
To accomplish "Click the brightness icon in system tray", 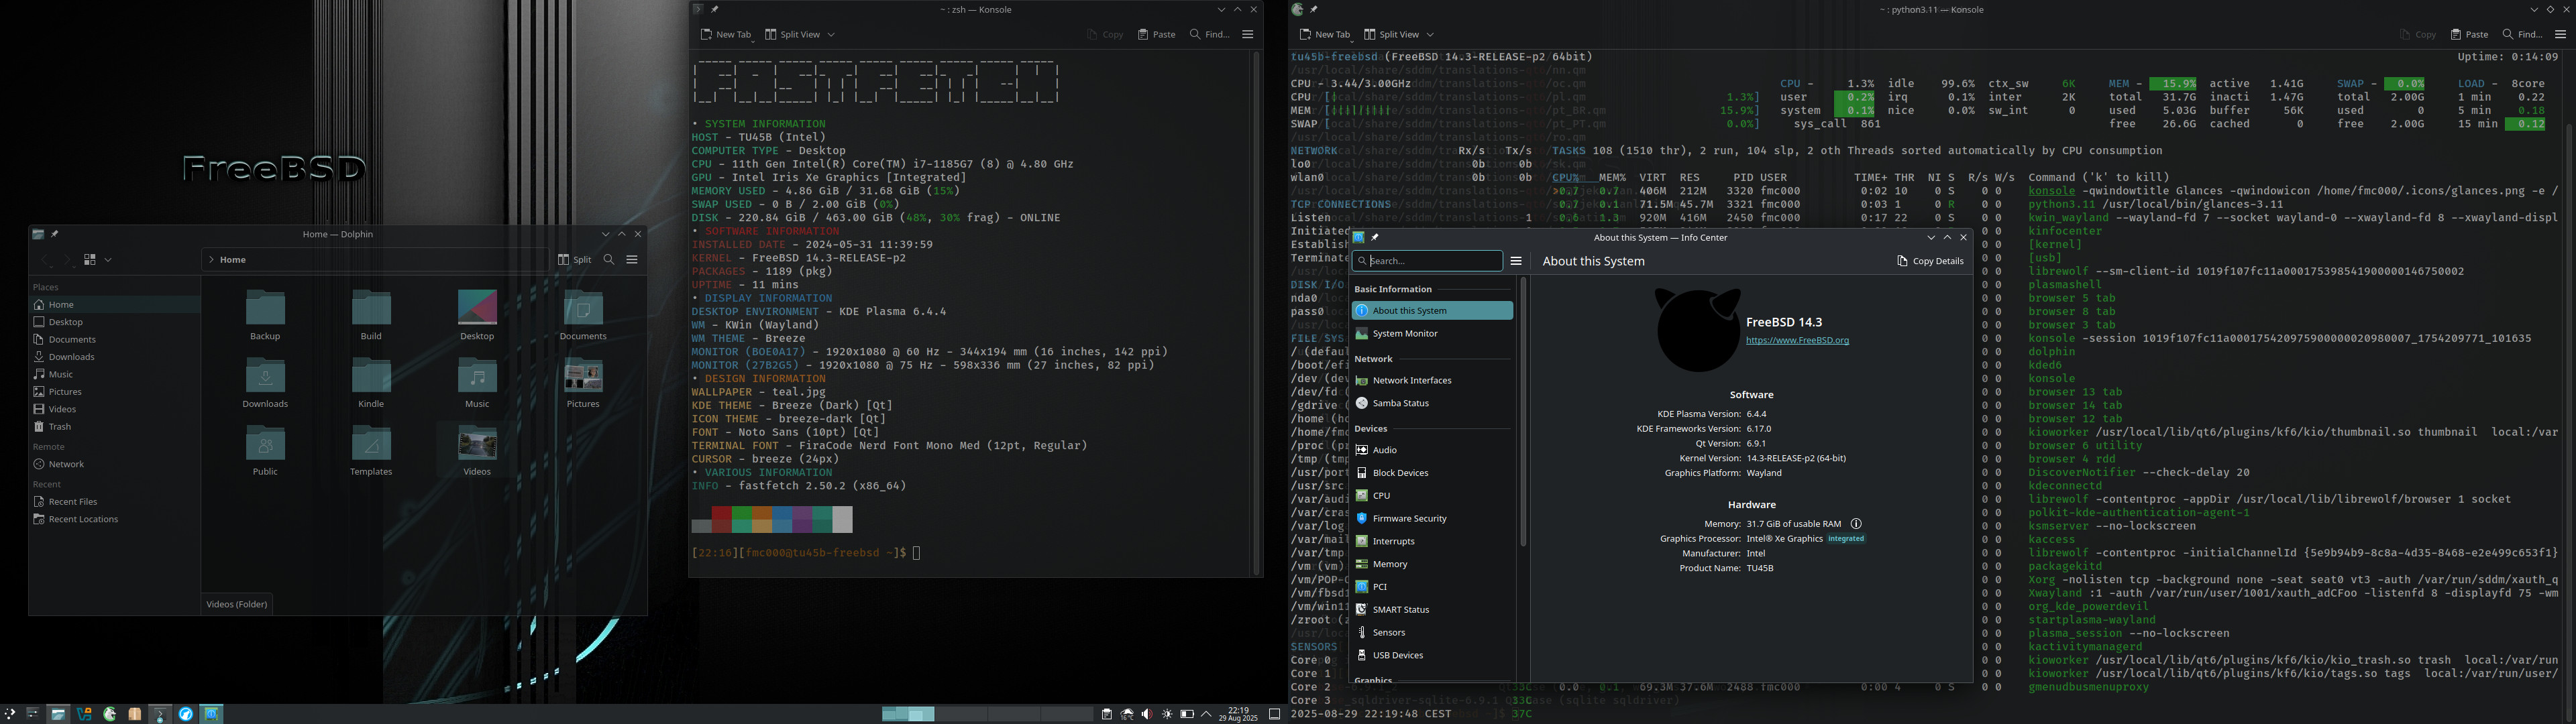I will 1167,714.
